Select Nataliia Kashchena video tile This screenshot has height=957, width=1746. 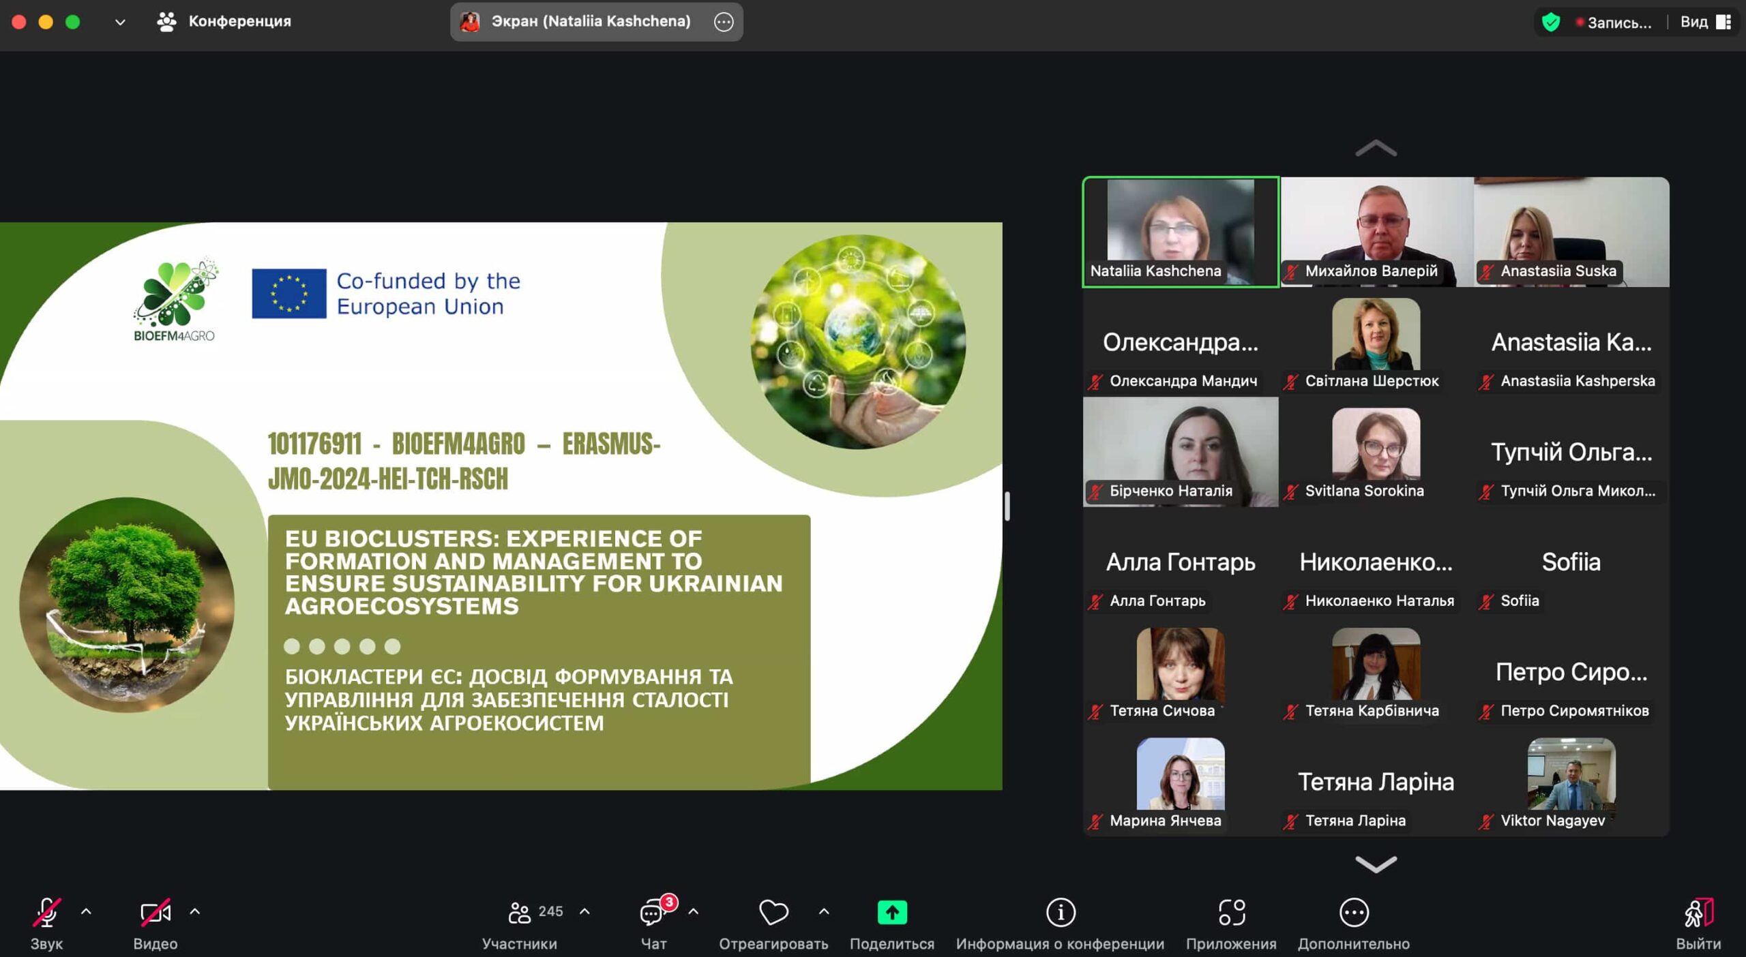tap(1181, 232)
